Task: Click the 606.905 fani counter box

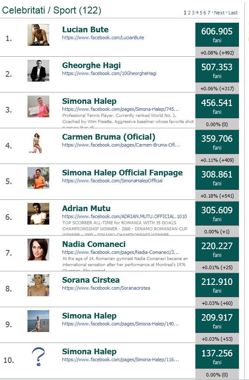Action: pyautogui.click(x=217, y=34)
